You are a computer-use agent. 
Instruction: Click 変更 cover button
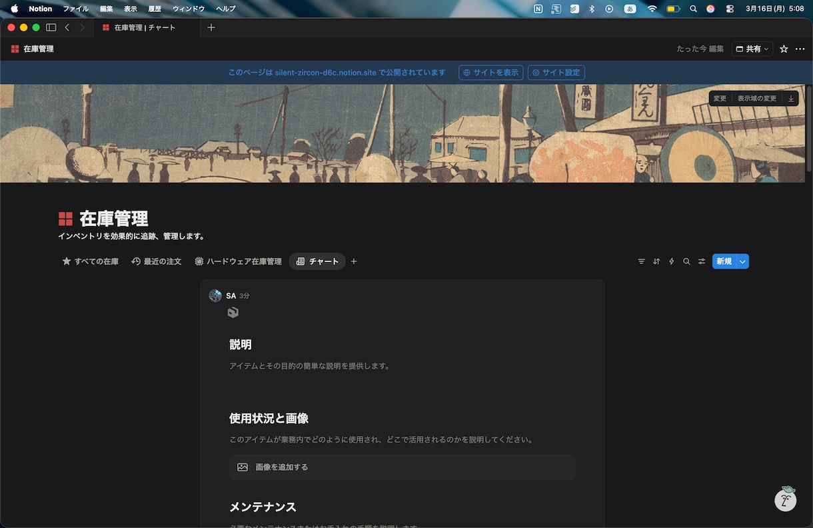pos(720,99)
